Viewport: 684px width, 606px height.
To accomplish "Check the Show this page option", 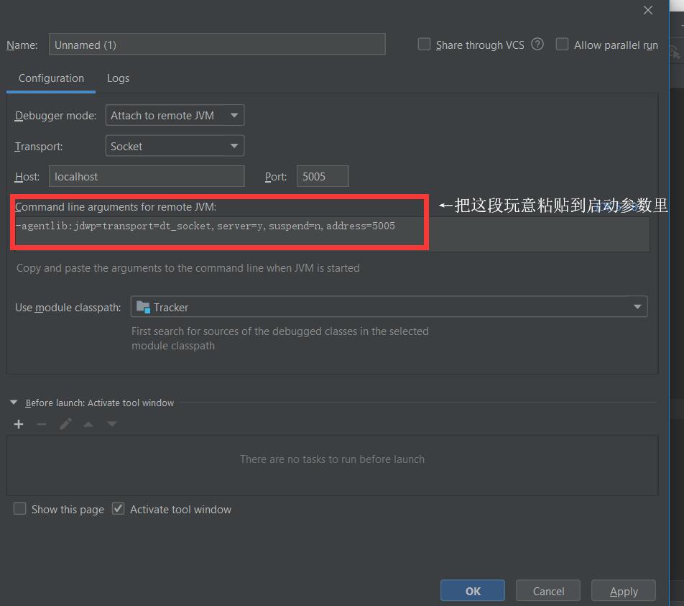I will point(19,509).
